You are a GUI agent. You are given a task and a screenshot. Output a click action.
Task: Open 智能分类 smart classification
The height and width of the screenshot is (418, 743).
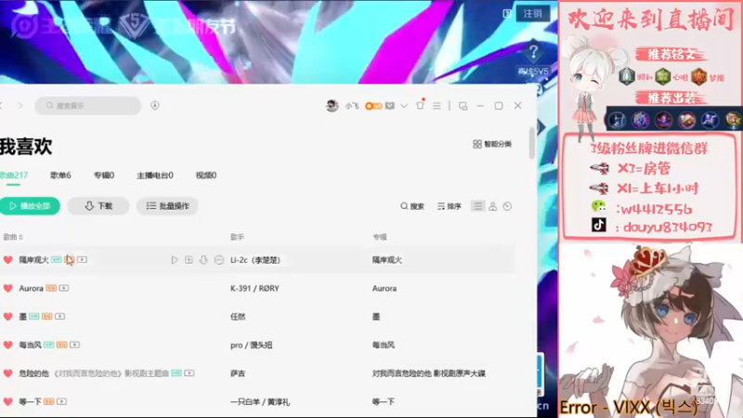pyautogui.click(x=492, y=144)
